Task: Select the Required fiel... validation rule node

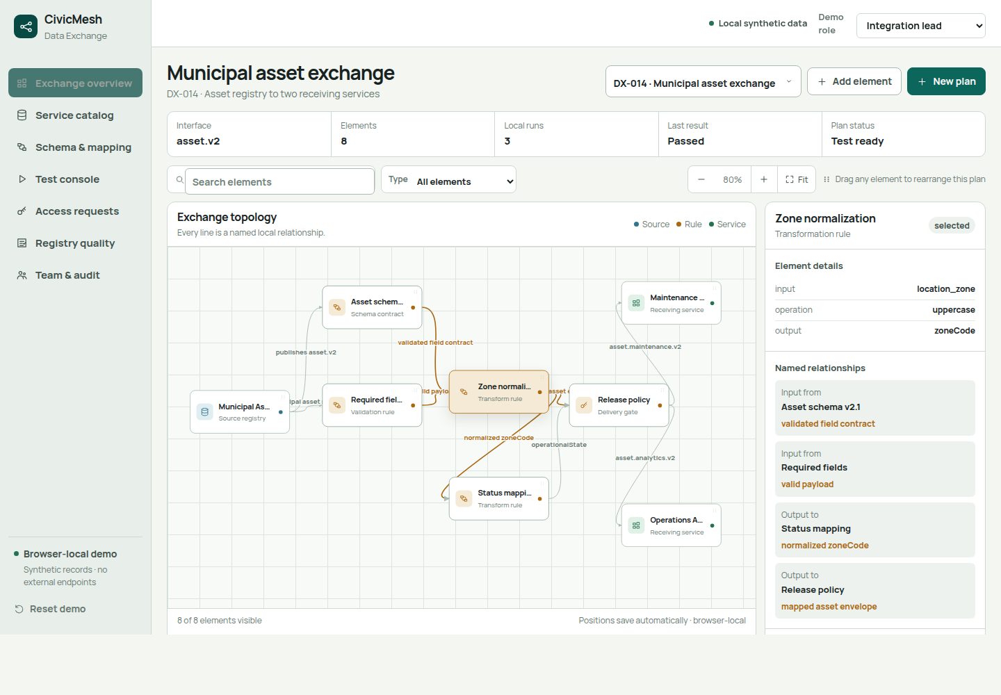Action: tap(372, 405)
